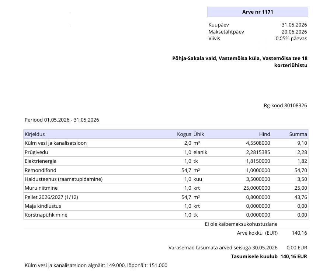Screen dimensions: 316x277
Task: Click the Kirjeldus column header
Action: [x=35, y=134]
